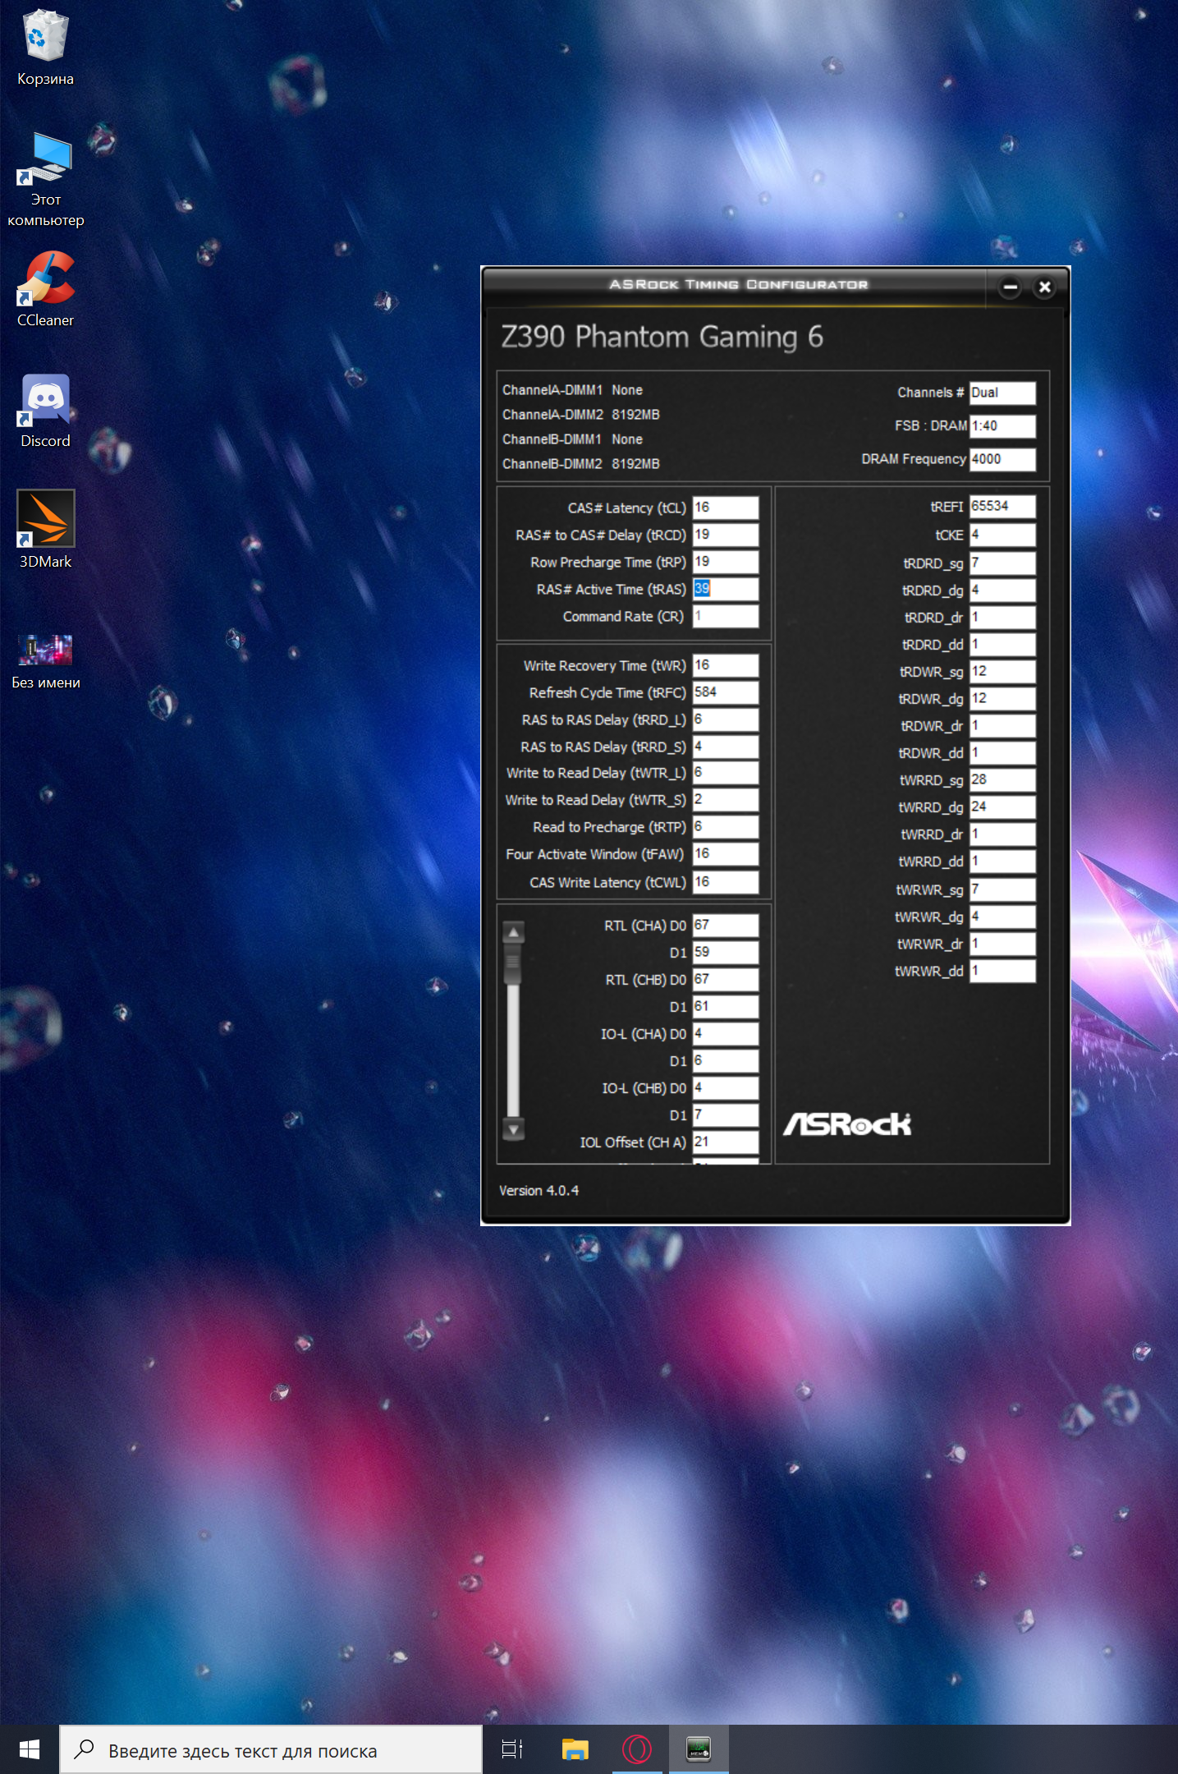The height and width of the screenshot is (1774, 1178).
Task: Click the Refresh Cycle Time (tRFC) field
Action: 725,692
